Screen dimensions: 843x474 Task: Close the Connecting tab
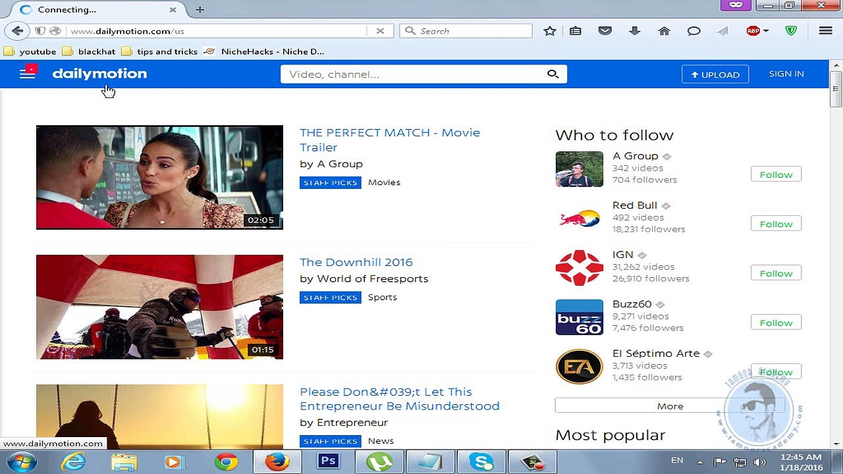(173, 10)
